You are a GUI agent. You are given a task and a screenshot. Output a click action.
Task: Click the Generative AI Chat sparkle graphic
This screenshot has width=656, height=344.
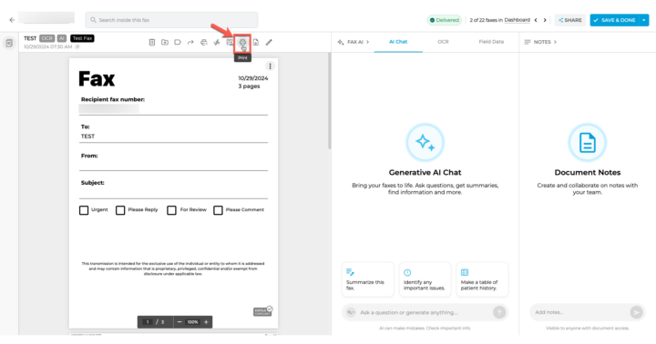(425, 143)
